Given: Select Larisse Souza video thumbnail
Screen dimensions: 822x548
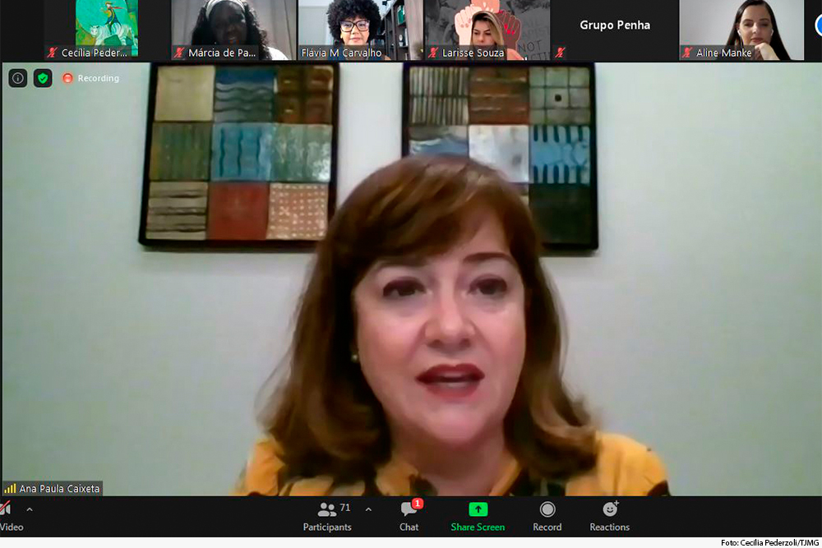Looking at the screenshot, I should click(487, 29).
